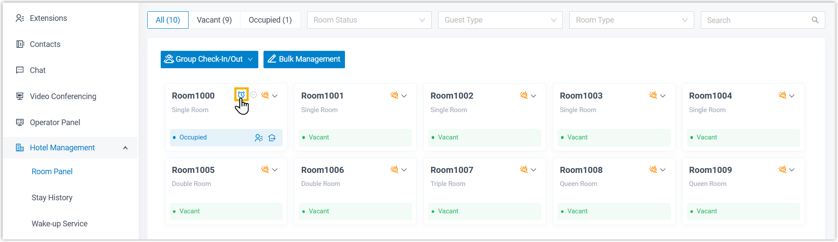Screen dimensions: 838x242
Task: Click the do-not-disturb icon on Room1000
Action: pyautogui.click(x=253, y=95)
